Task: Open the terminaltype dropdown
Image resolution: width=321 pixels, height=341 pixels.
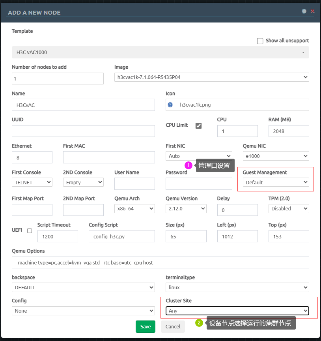Action: click(237, 287)
